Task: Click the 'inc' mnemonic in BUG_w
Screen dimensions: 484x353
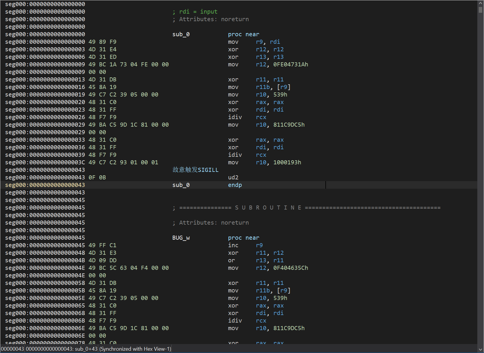Action: [233, 245]
